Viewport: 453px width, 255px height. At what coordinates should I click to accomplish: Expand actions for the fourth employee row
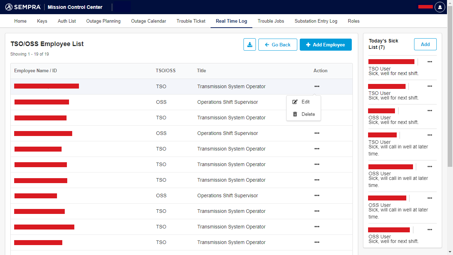[317, 133]
